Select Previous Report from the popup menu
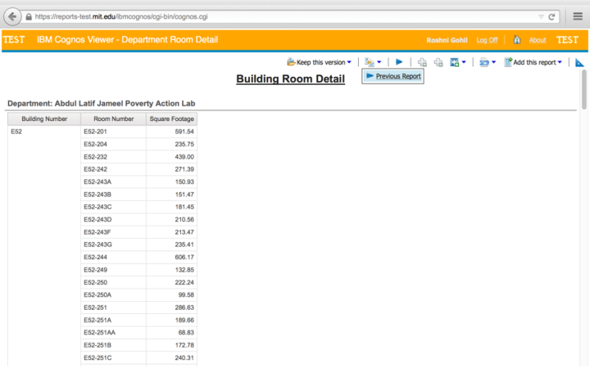The width and height of the screenshot is (590, 368). (398, 76)
